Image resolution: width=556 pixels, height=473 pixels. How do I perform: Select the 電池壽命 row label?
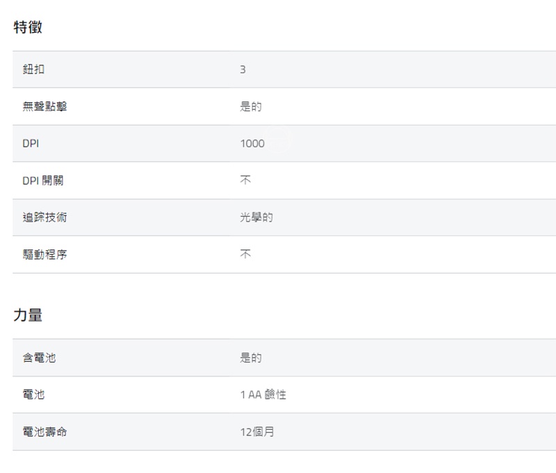pos(44,432)
